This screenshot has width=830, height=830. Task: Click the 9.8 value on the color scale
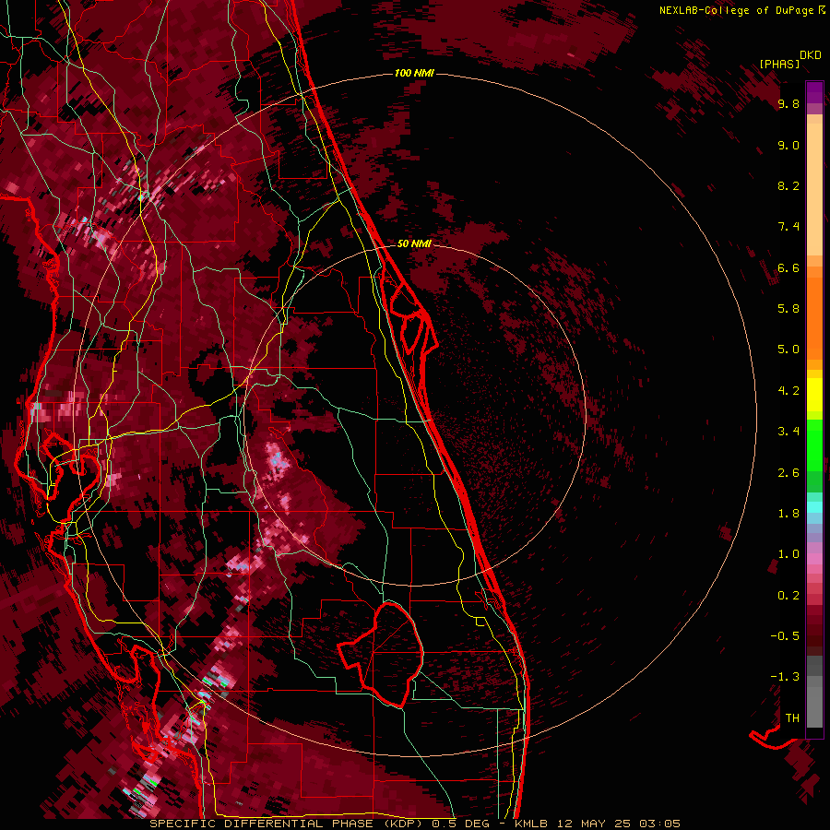pyautogui.click(x=788, y=103)
